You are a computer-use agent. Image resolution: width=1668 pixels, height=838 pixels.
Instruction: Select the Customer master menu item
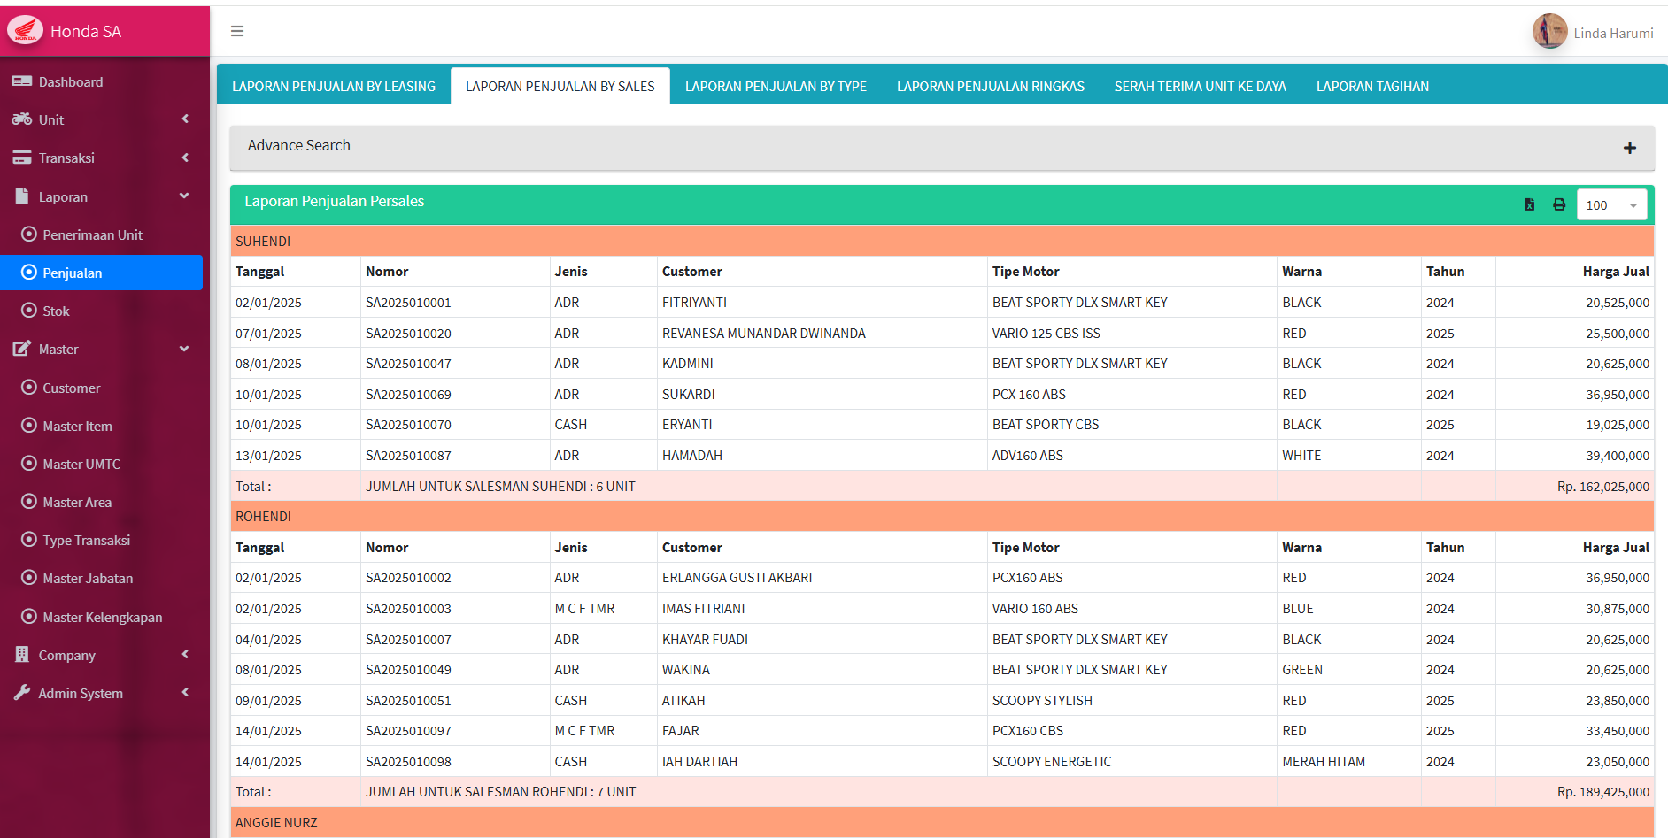pos(71,388)
